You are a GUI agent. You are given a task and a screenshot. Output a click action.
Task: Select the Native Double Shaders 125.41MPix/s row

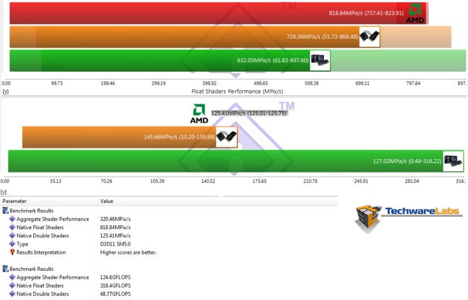tap(170, 236)
